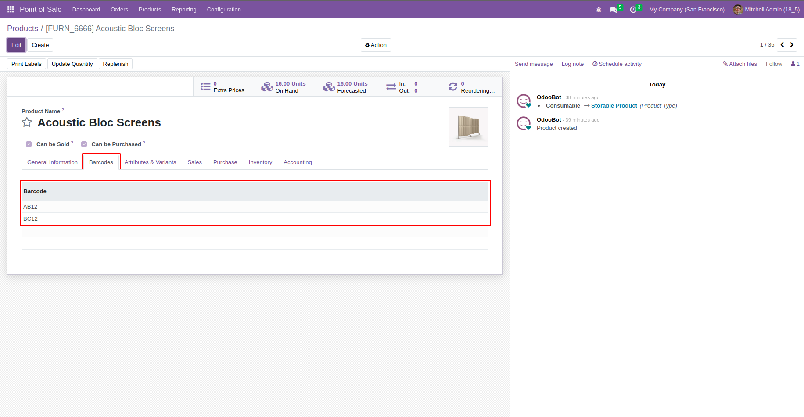Click Print Labels button
Screen dimensions: 804x417
click(x=26, y=64)
